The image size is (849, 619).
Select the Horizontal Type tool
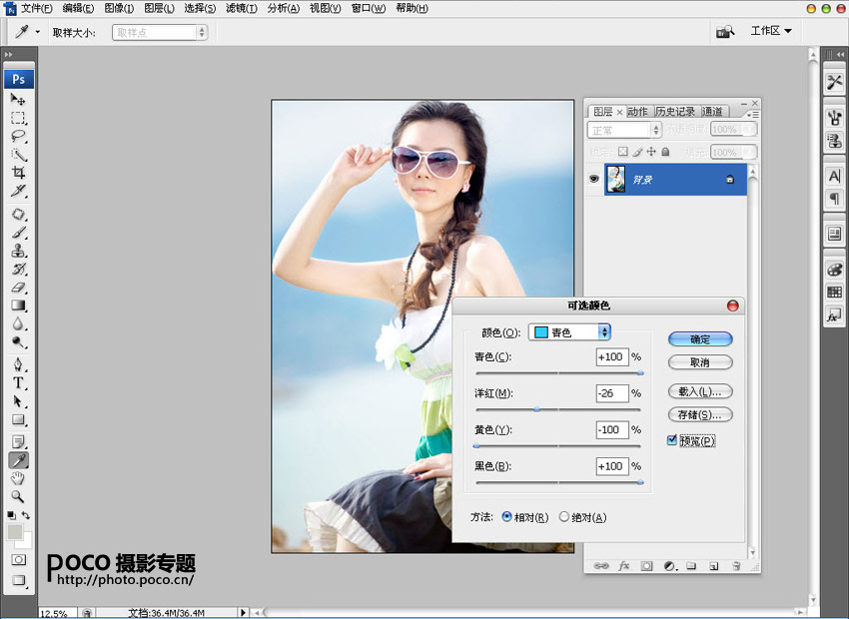(18, 382)
